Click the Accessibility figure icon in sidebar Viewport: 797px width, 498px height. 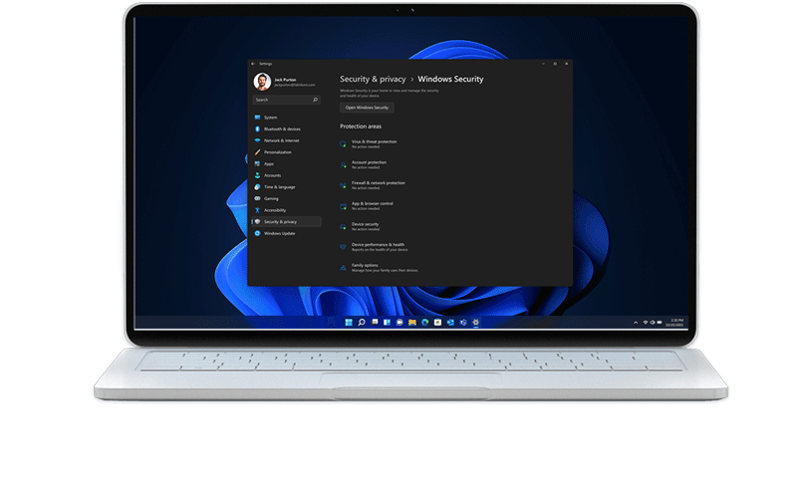coord(257,210)
